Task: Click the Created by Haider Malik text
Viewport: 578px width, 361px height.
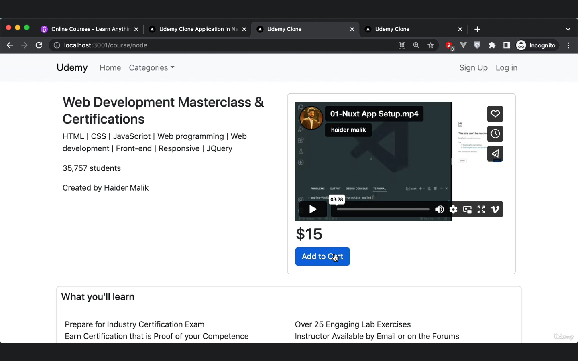Action: click(106, 188)
